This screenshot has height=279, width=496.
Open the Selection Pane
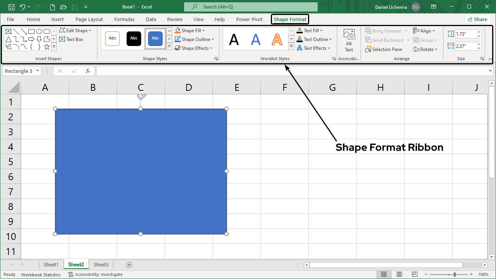click(384, 49)
